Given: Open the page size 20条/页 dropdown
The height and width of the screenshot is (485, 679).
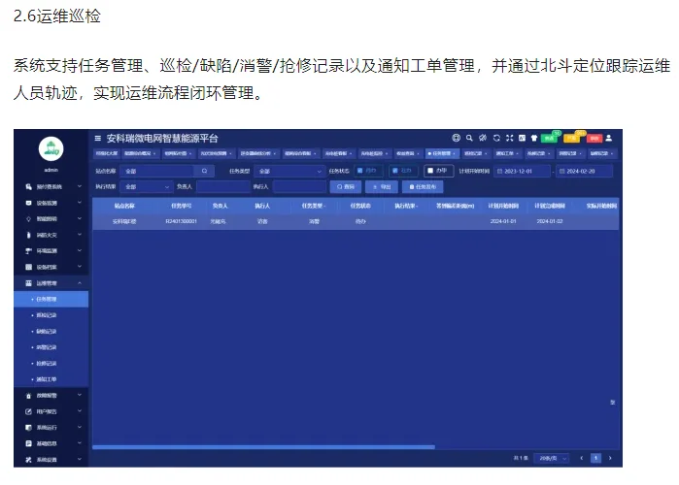Looking at the screenshot, I should point(552,458).
